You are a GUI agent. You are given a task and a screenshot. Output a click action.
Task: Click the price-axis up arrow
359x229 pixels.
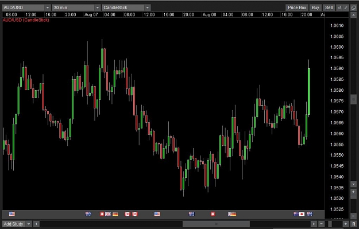pos(353,15)
